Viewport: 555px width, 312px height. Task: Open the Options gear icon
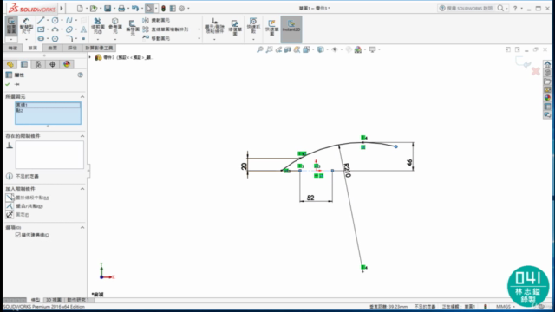tap(181, 8)
